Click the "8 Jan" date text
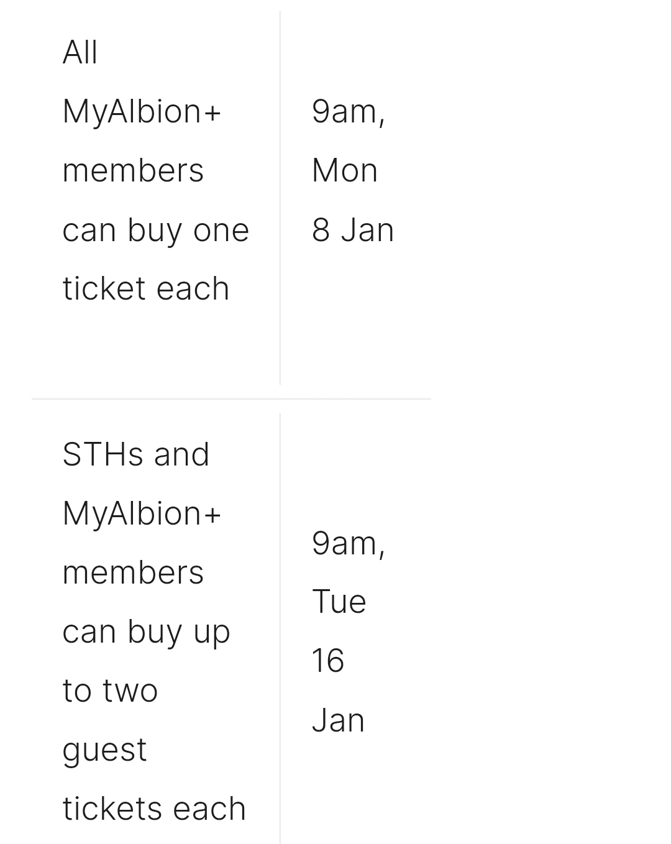This screenshot has height=844, width=671. pos(353,230)
